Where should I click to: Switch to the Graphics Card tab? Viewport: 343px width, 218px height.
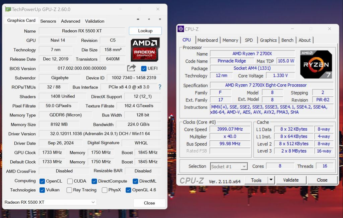(21, 20)
